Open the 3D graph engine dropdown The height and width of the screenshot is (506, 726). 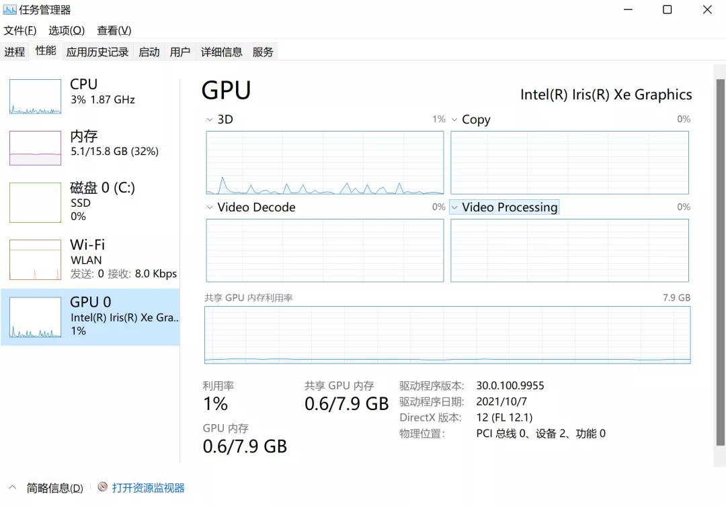[x=210, y=119]
